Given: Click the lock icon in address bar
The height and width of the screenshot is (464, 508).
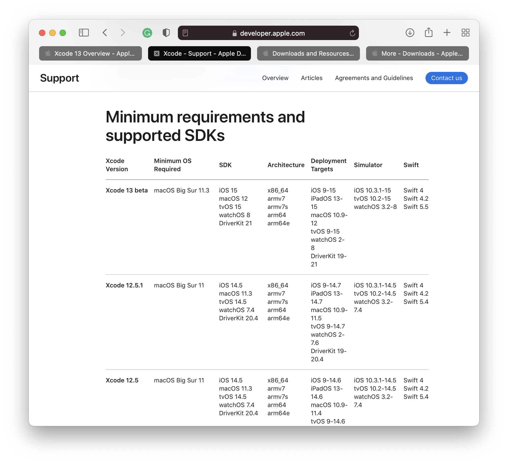Looking at the screenshot, I should click(234, 33).
